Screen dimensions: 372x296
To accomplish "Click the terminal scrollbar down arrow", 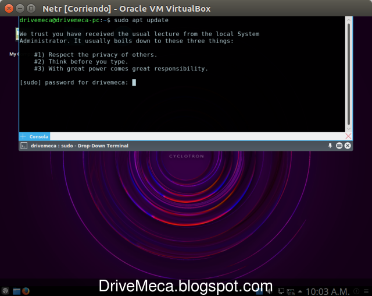I will coord(349,129).
